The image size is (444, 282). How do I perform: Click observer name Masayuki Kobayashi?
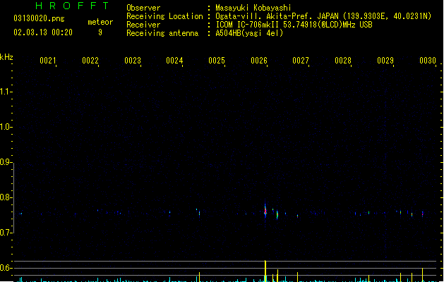(x=253, y=8)
